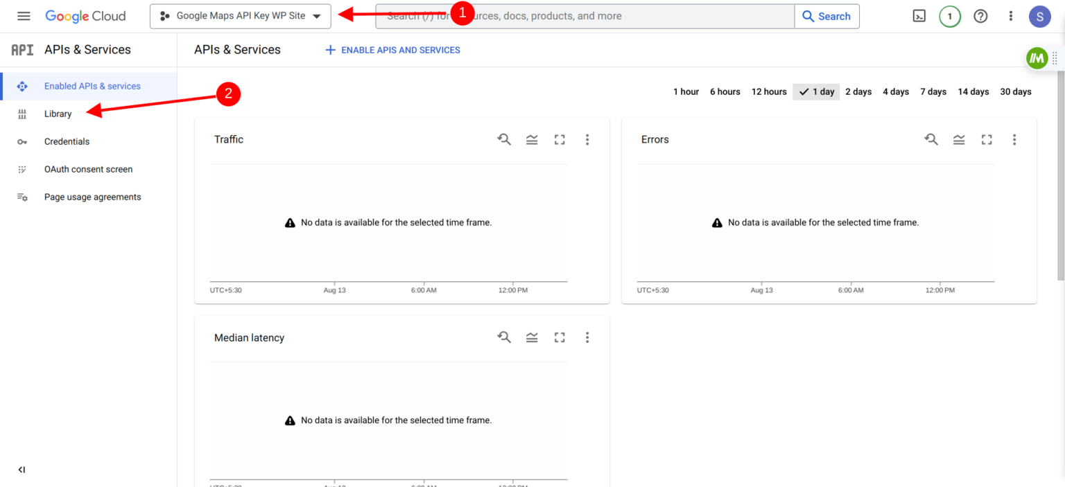Open the zoom reset tool on the Errors chart

point(931,139)
